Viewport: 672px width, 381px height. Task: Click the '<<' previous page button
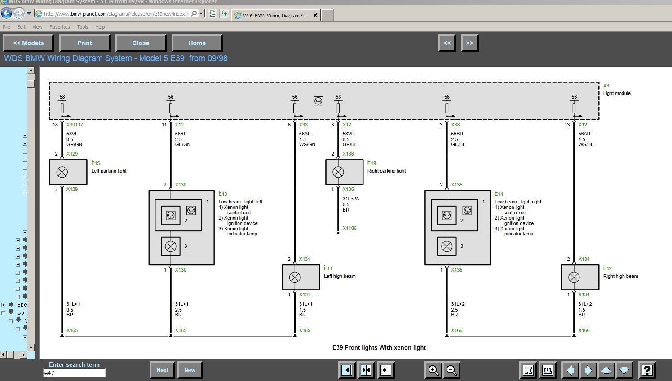(447, 43)
